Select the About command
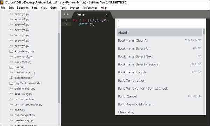This screenshot has height=126, width=210. [x=159, y=33]
